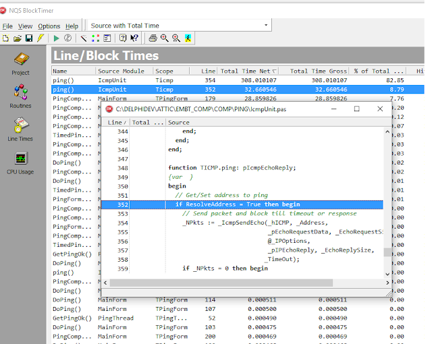
Task: Open a project with the folder icon
Action: tap(18, 38)
